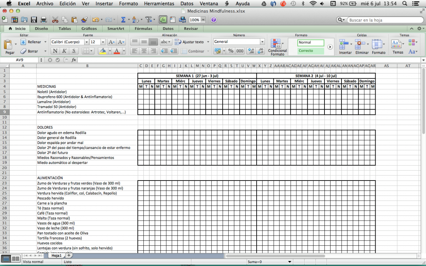The height and width of the screenshot is (266, 426).
Task: Toggle italic K formatting
Action: click(x=64, y=51)
